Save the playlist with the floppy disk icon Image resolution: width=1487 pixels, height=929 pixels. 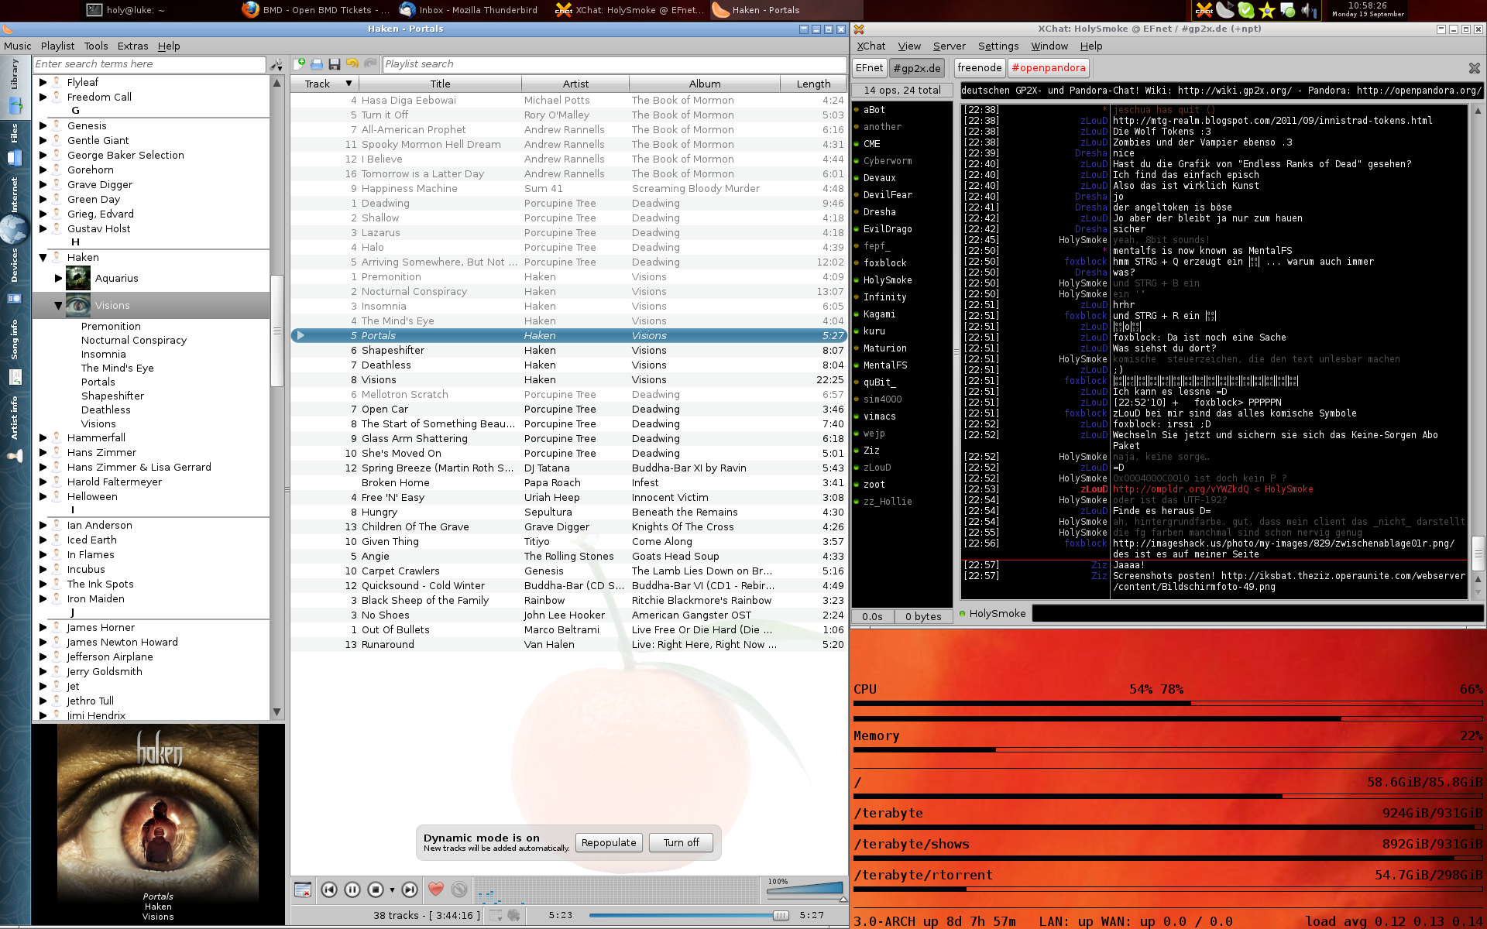[x=335, y=64]
